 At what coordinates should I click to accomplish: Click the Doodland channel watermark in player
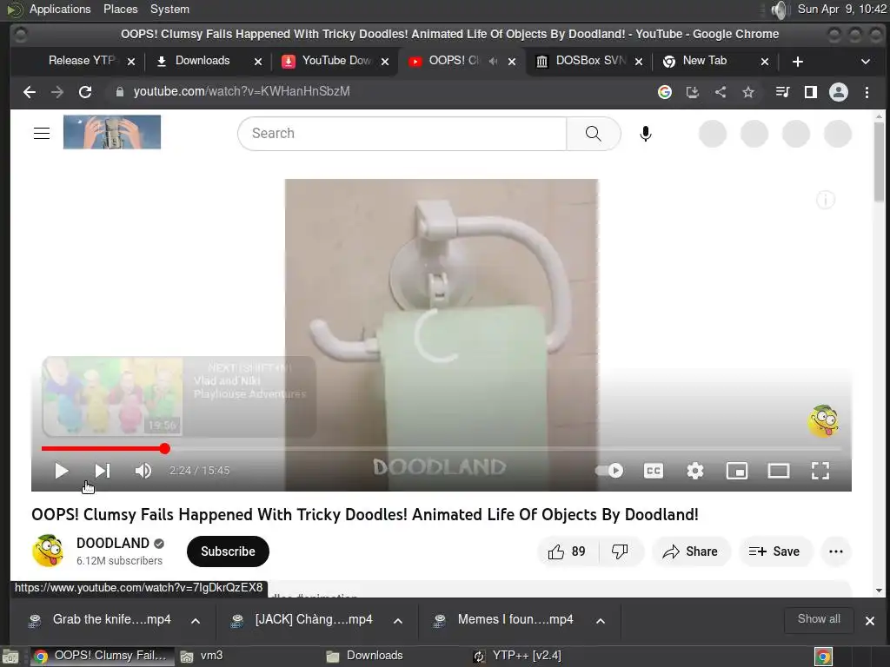point(823,421)
